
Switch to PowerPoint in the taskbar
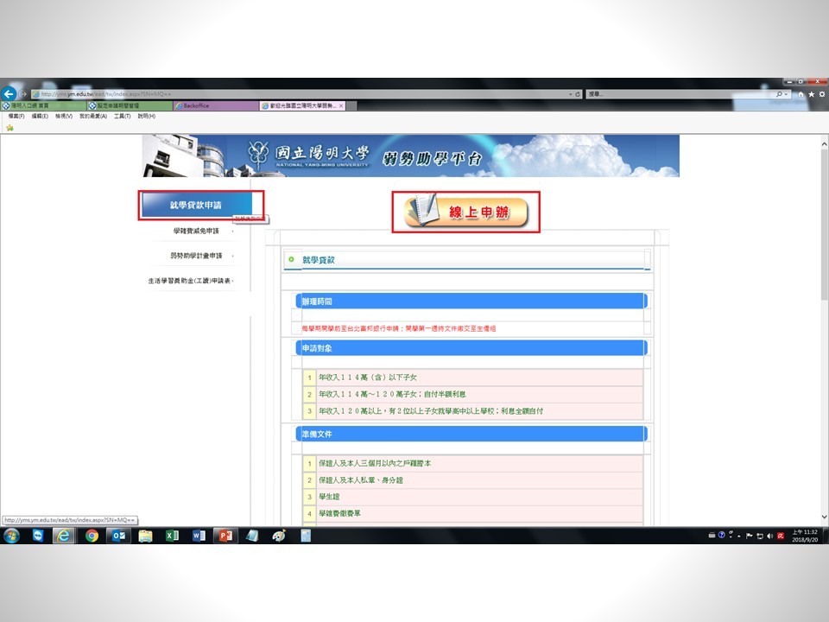[x=225, y=536]
